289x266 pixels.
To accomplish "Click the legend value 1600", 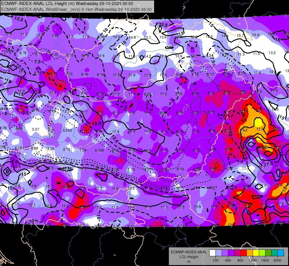I will click(x=265, y=260).
